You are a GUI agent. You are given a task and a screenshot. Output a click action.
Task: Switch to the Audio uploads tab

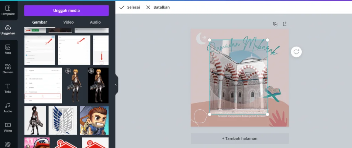point(95,22)
